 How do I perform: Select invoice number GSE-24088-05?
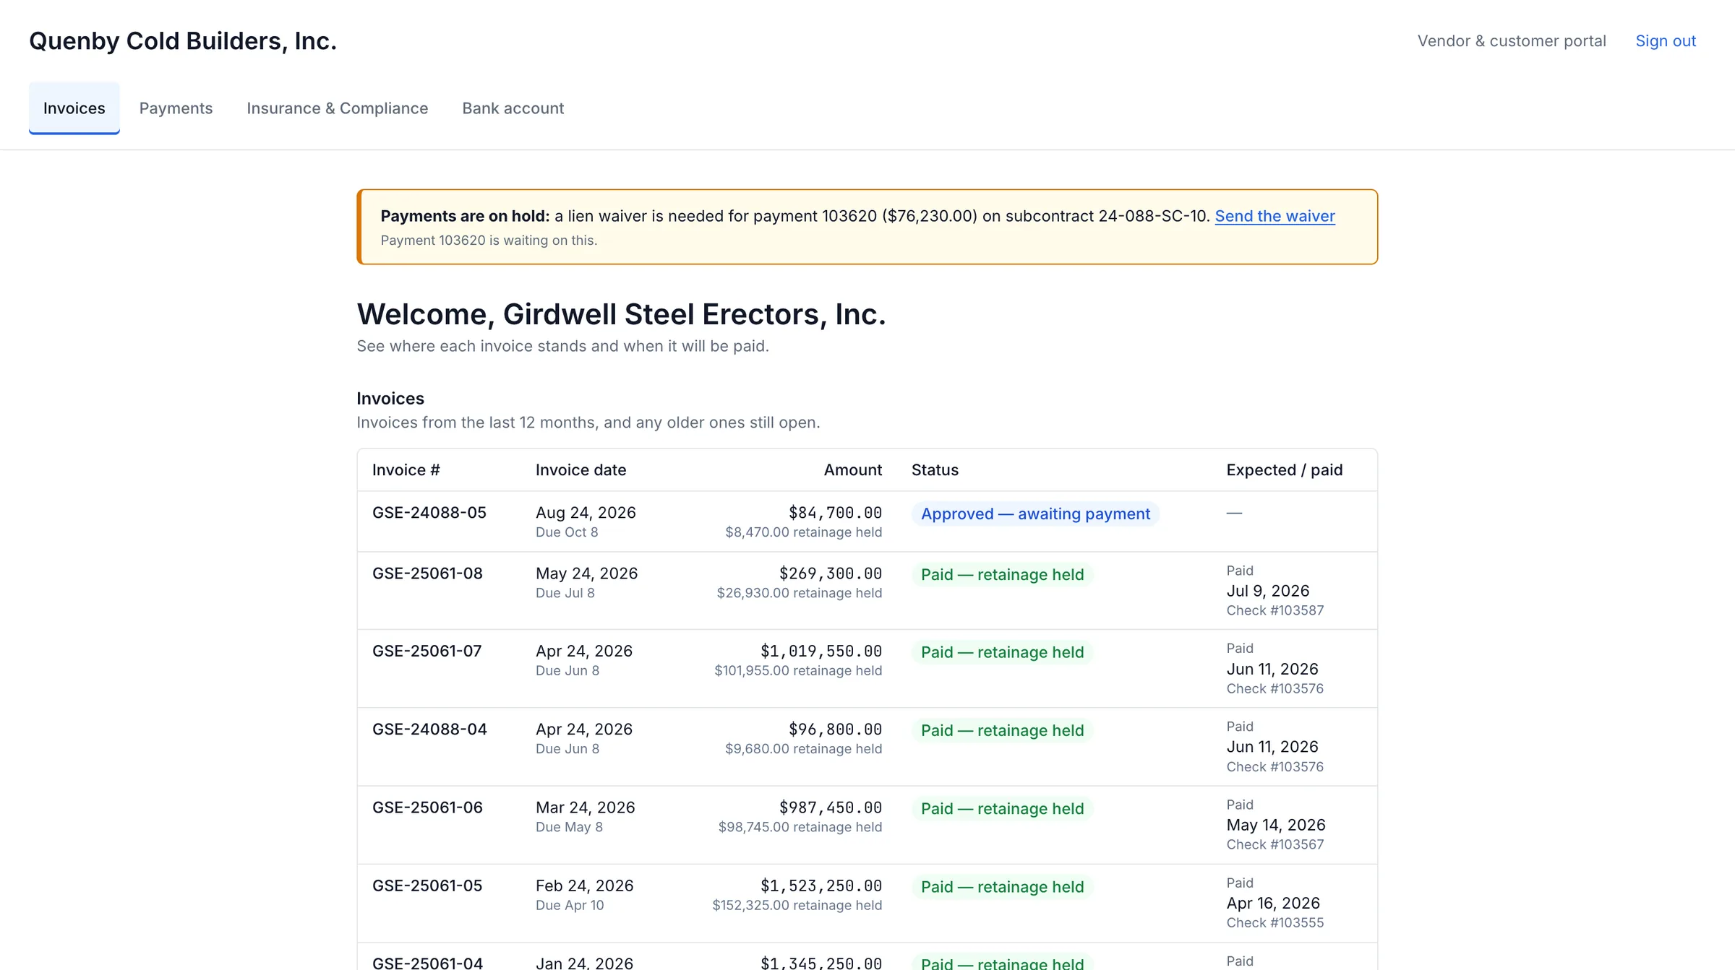(429, 513)
